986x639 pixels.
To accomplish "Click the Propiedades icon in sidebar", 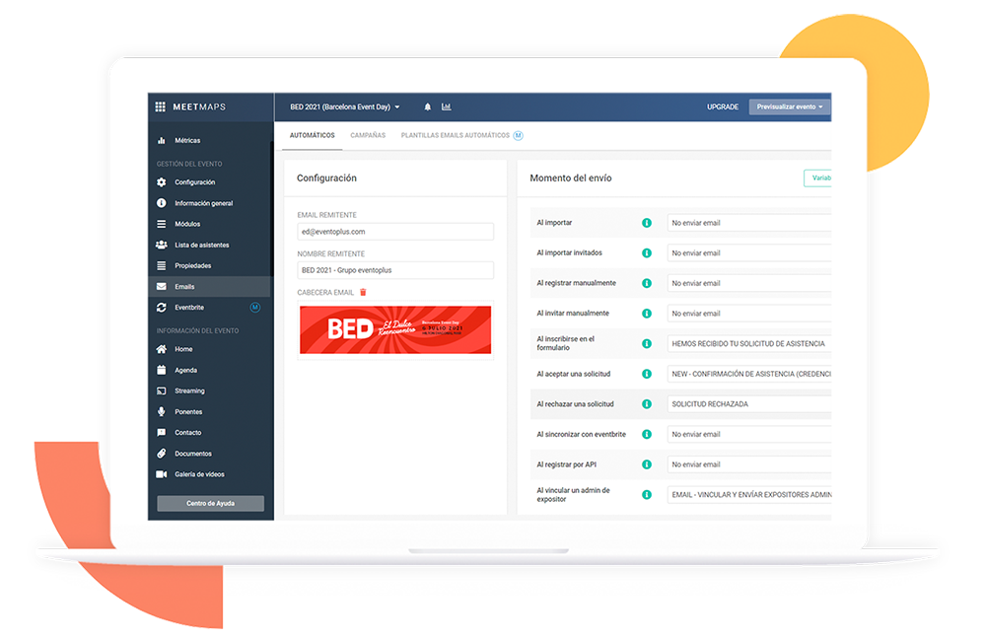I will tap(162, 265).
